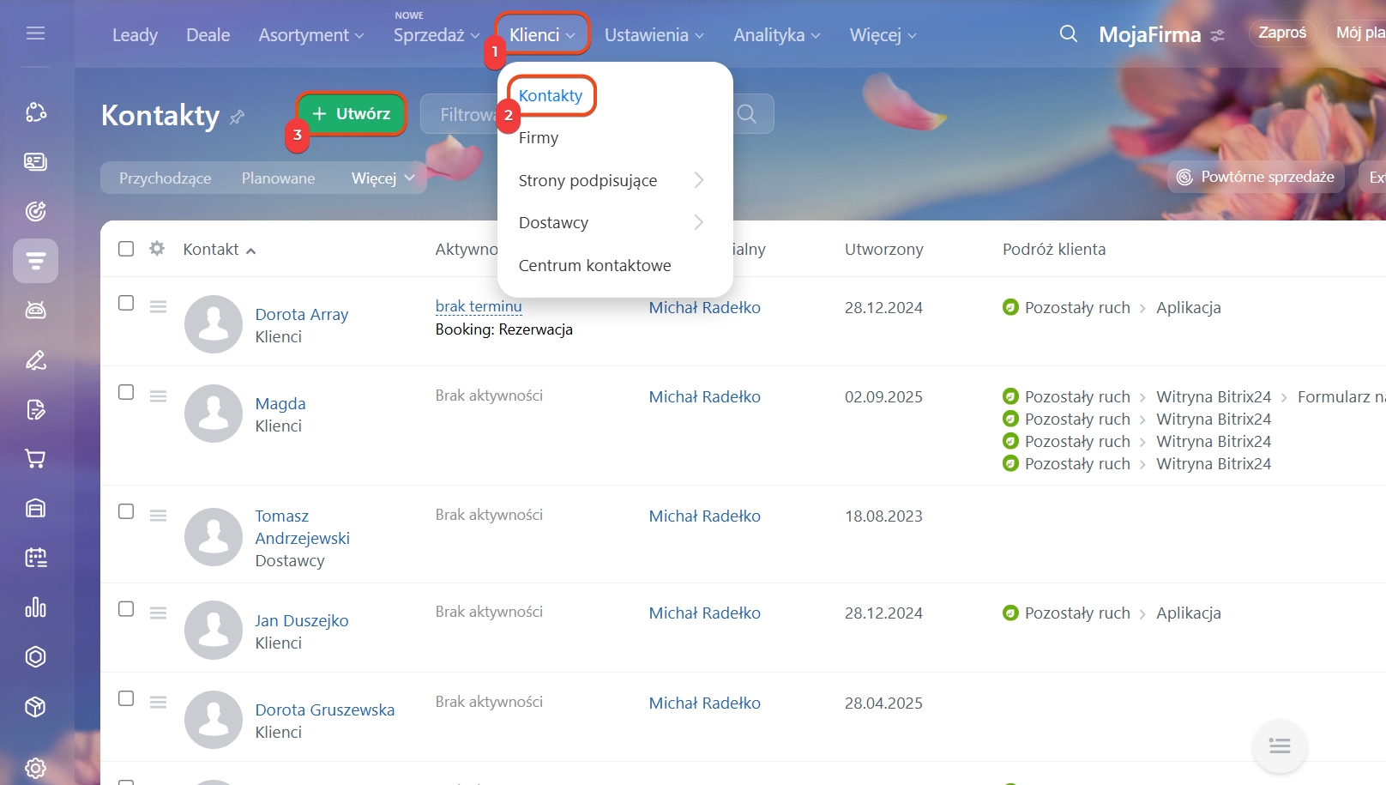Screen dimensions: 1386x785
Task: Open Tomasz Andrzejewski contact link
Action: pos(302,527)
